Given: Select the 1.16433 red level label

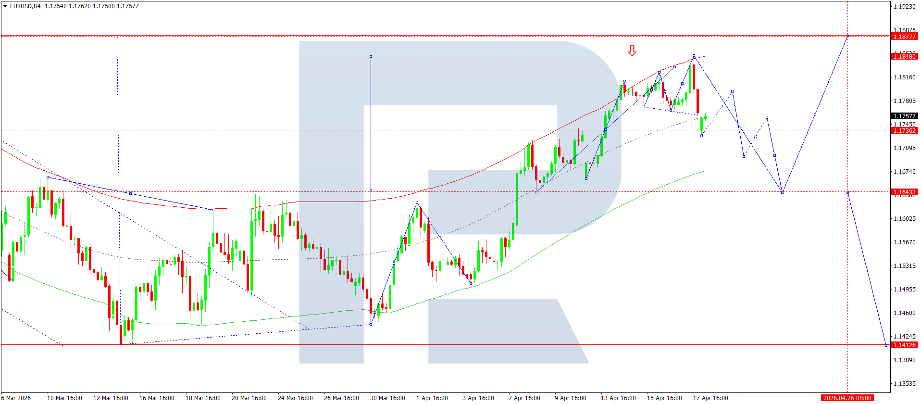Looking at the screenshot, I should tap(904, 192).
